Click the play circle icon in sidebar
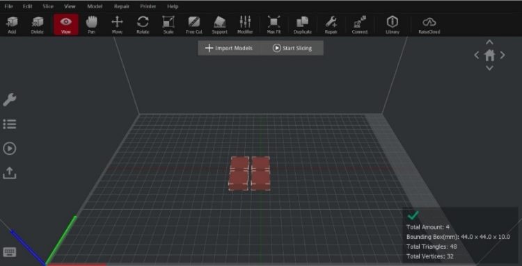 point(10,149)
